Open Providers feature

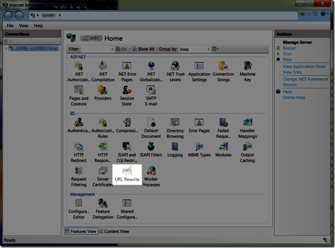click(103, 93)
